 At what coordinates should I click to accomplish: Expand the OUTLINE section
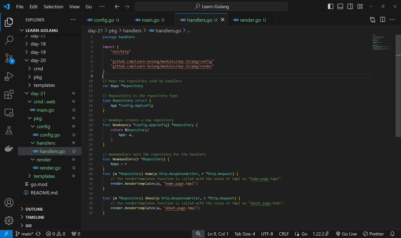50,209
